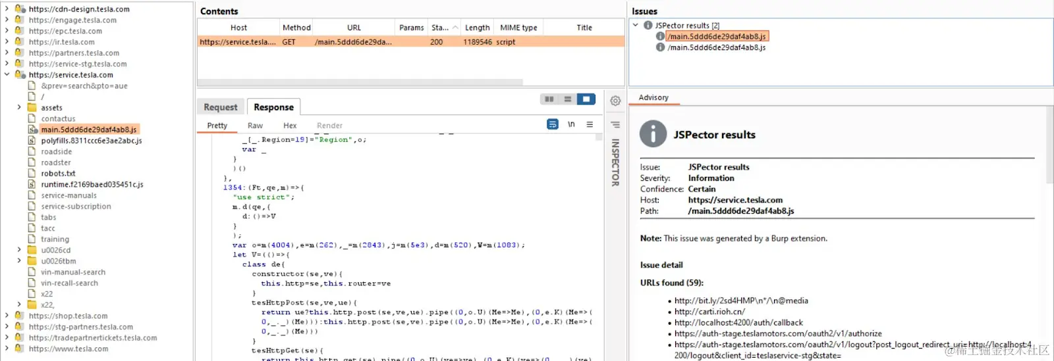Image resolution: width=1054 pixels, height=361 pixels.
Task: Click the Contents table horizontal scrollbar
Action: click(360, 83)
